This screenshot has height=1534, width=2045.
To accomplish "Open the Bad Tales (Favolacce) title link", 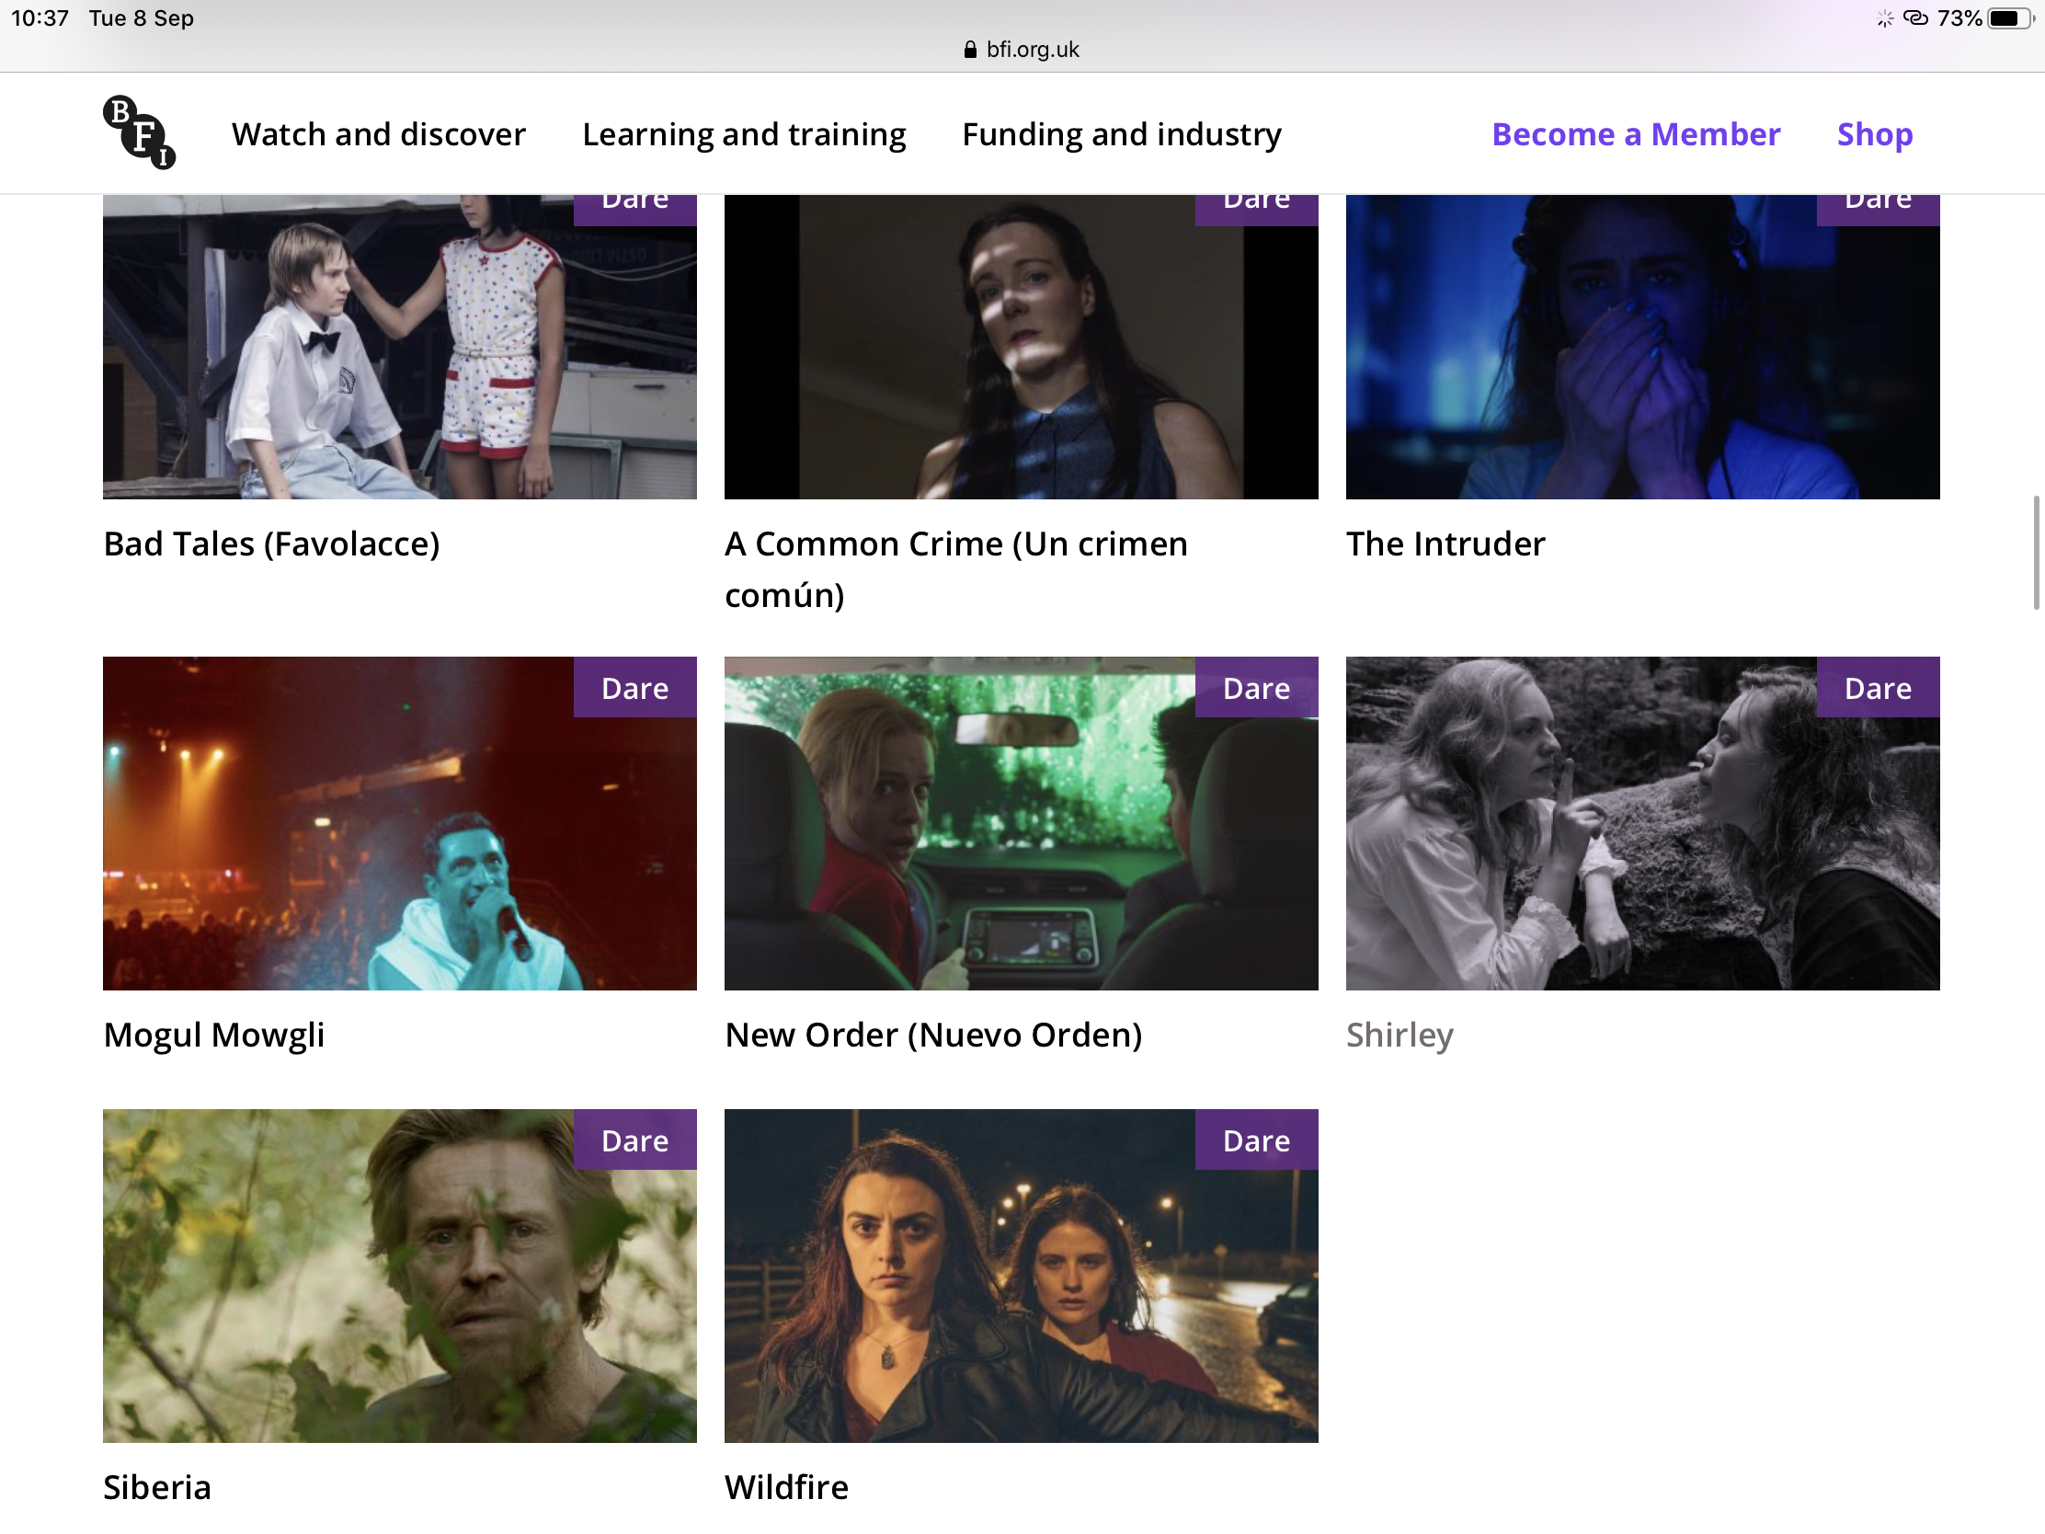I will [271, 544].
